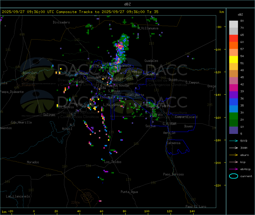Click the strong storm cell core north

[x=120, y=47]
